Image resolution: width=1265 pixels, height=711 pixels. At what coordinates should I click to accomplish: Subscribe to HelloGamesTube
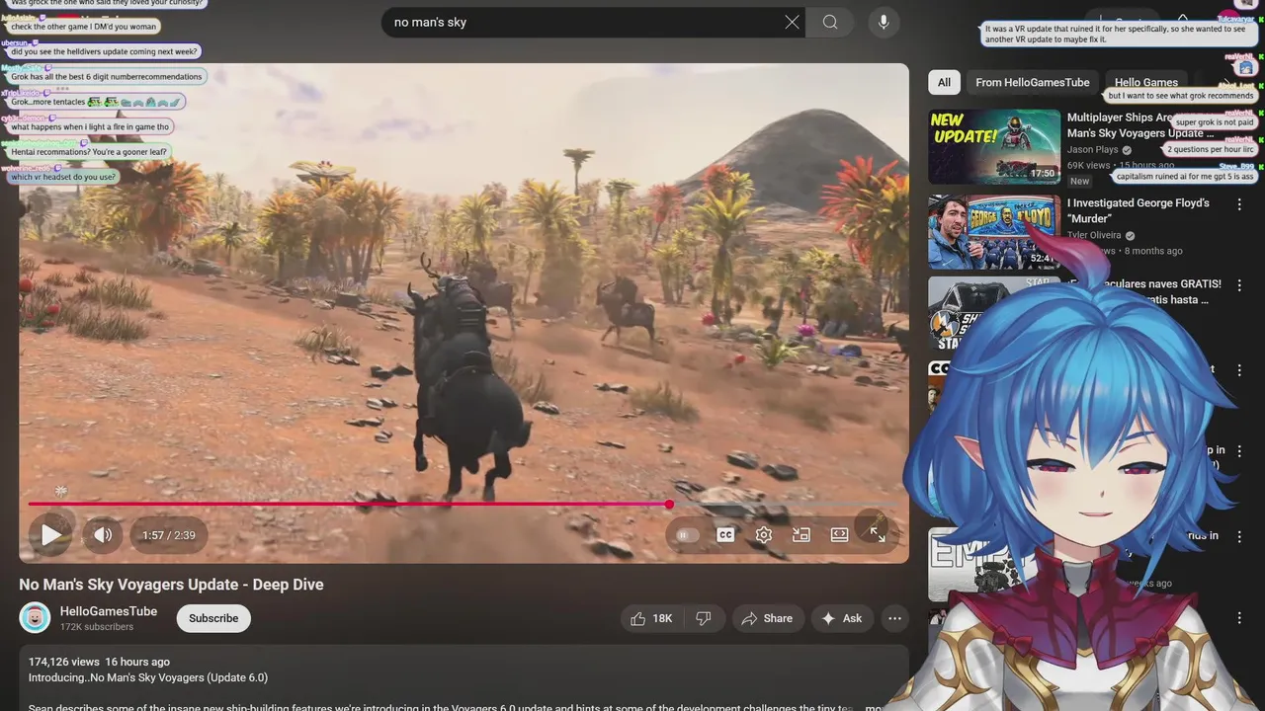pyautogui.click(x=213, y=618)
